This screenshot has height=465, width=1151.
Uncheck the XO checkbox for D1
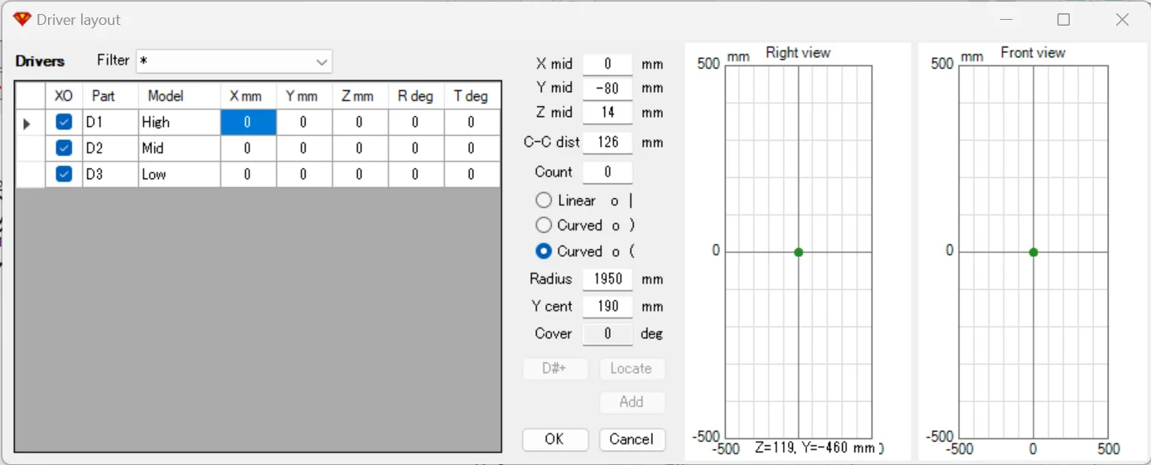tap(64, 122)
